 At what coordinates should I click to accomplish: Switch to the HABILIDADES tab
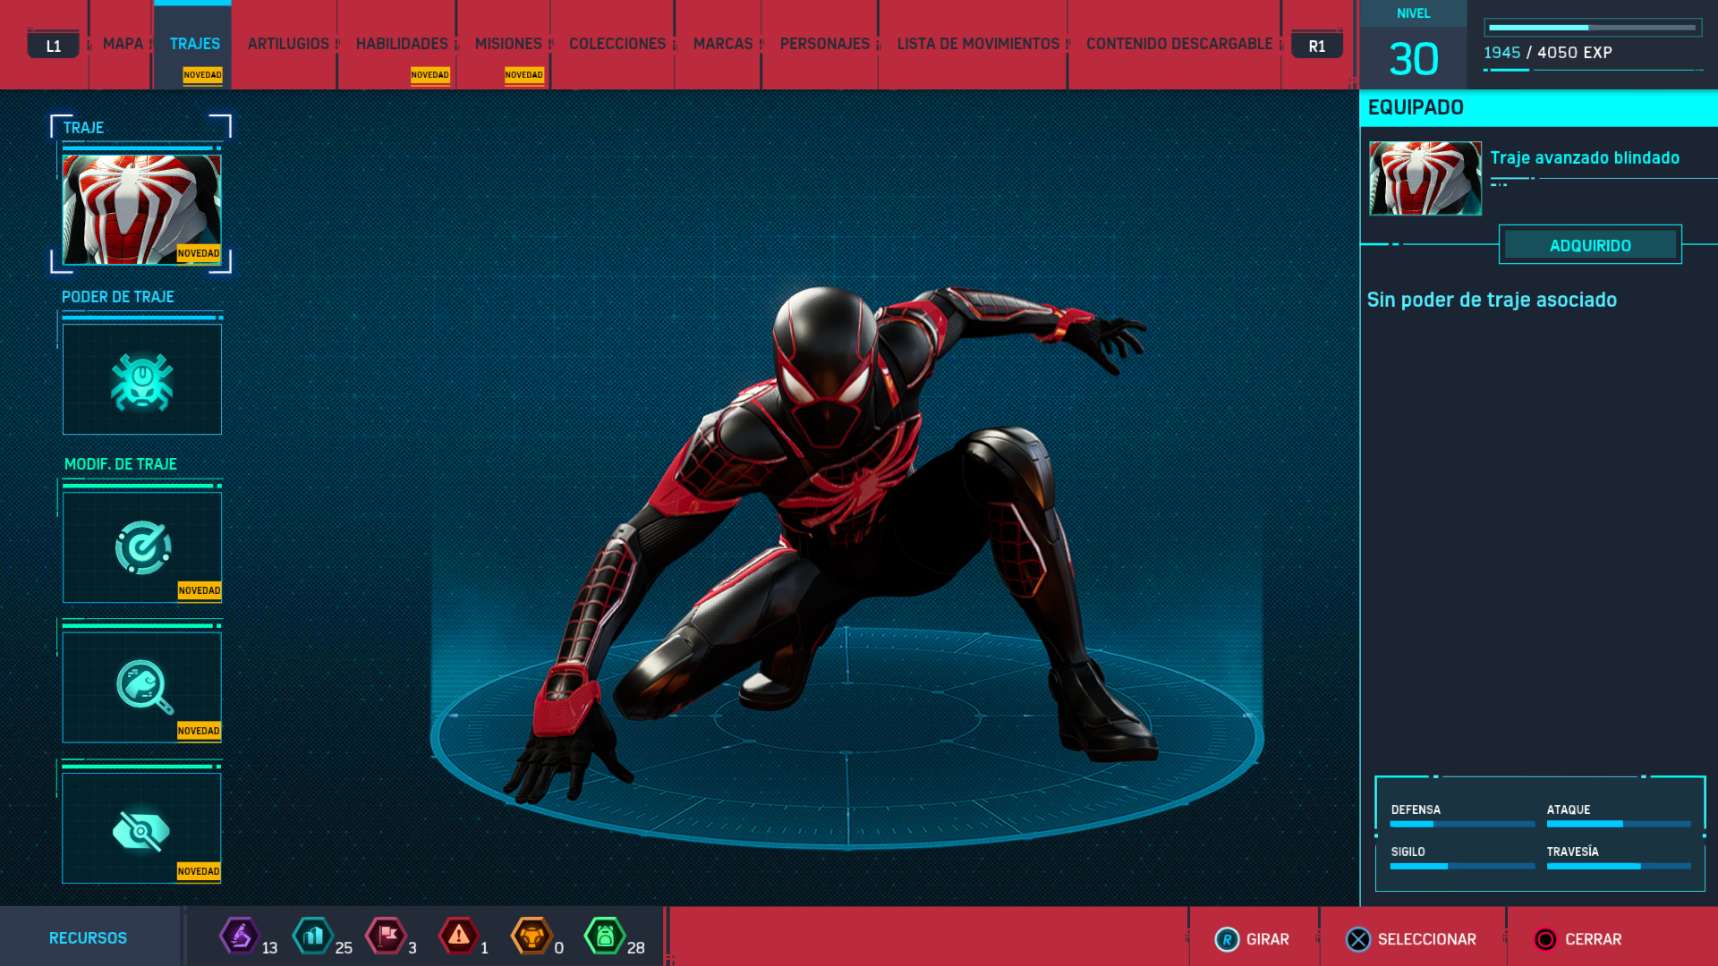pyautogui.click(x=402, y=44)
